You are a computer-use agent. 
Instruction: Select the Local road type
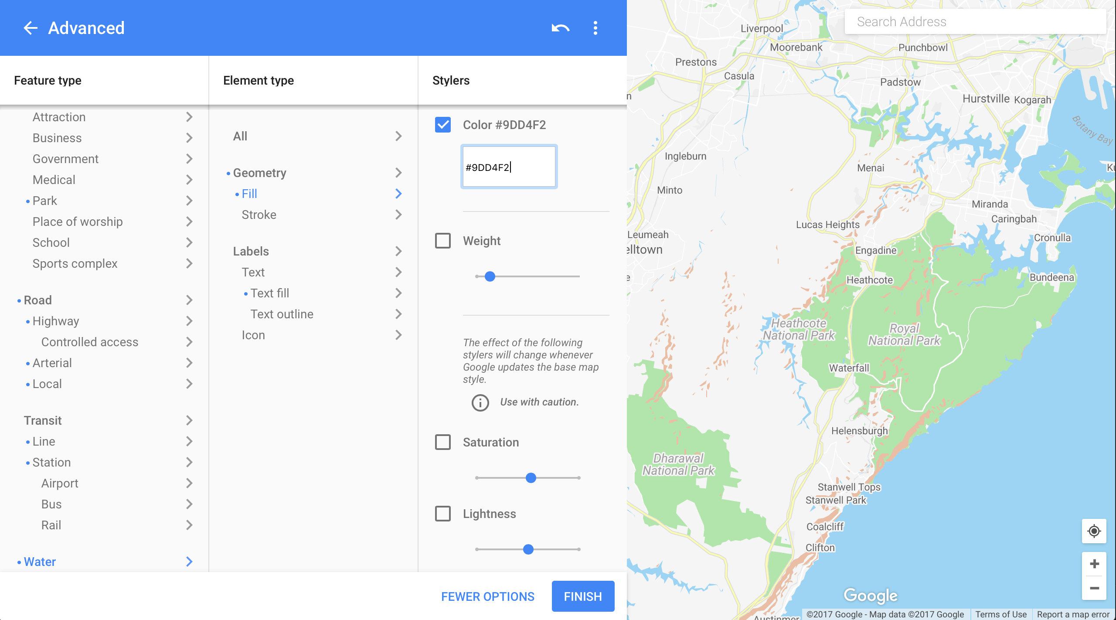(47, 384)
